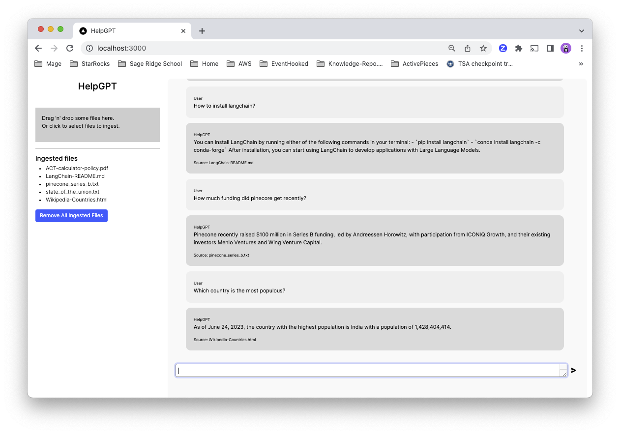
Task: Bookmark this tab with the star icon
Action: [x=483, y=48]
